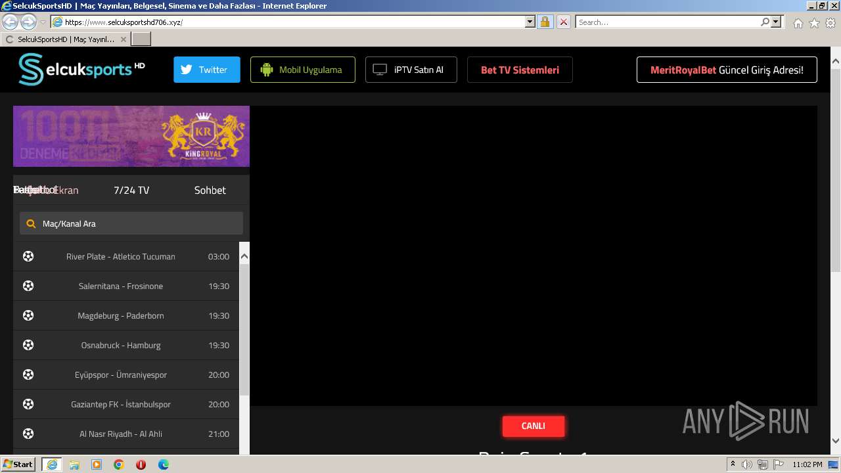
Task: Open Bet TV Sistemleri link
Action: 520,70
